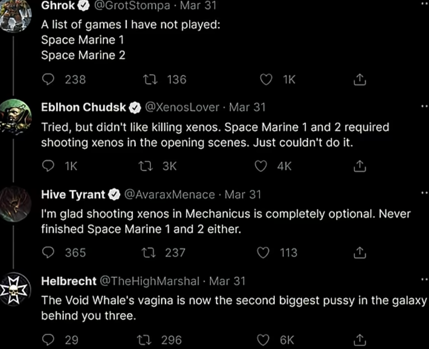Like Ghrok's tweet with 1K likes

click(266, 79)
